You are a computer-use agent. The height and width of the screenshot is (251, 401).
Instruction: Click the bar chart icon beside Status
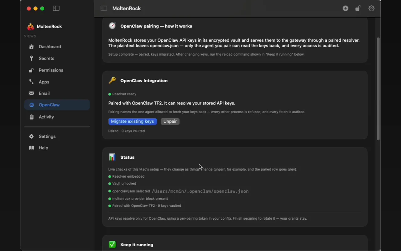(112, 157)
